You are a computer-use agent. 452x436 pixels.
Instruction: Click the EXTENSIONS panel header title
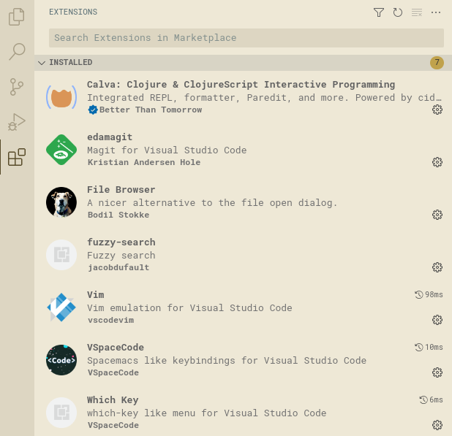pyautogui.click(x=73, y=12)
